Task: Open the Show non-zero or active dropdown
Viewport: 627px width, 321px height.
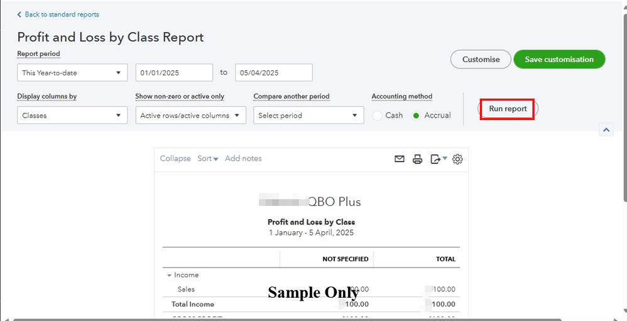Action: click(190, 116)
